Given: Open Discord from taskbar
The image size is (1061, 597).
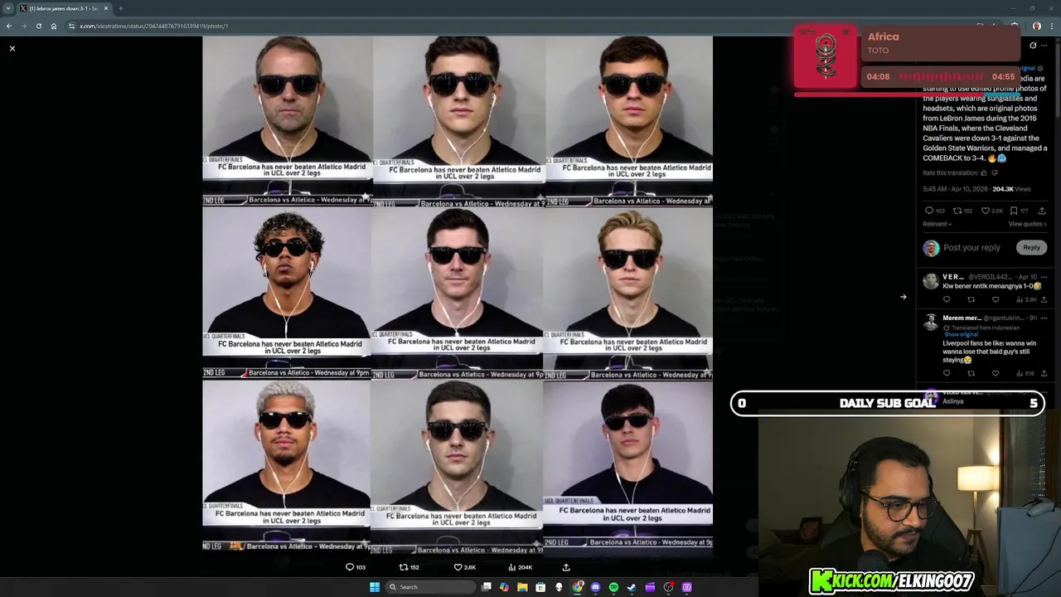Looking at the screenshot, I should tap(595, 587).
